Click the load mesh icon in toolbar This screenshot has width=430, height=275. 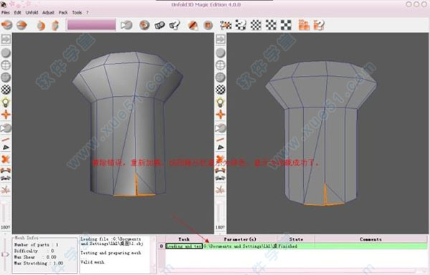click(x=7, y=25)
